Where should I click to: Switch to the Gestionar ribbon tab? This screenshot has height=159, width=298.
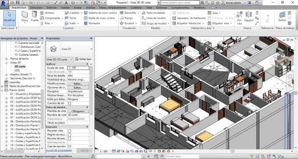pyautogui.click(x=162, y=7)
